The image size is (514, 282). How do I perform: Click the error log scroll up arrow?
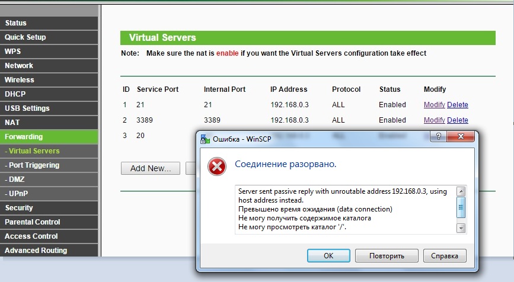(461, 191)
